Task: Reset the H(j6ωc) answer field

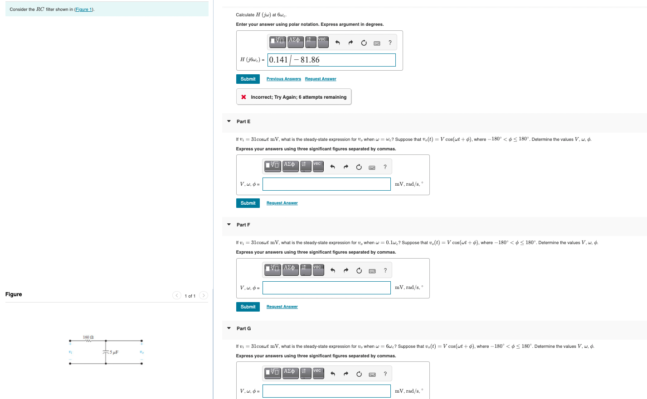Action: point(364,43)
